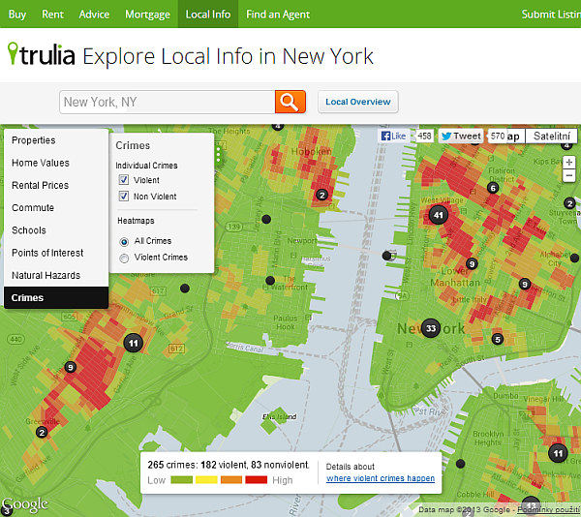Screen dimensions: 581x517
Task: Click the Trulia logo
Action: 42,55
